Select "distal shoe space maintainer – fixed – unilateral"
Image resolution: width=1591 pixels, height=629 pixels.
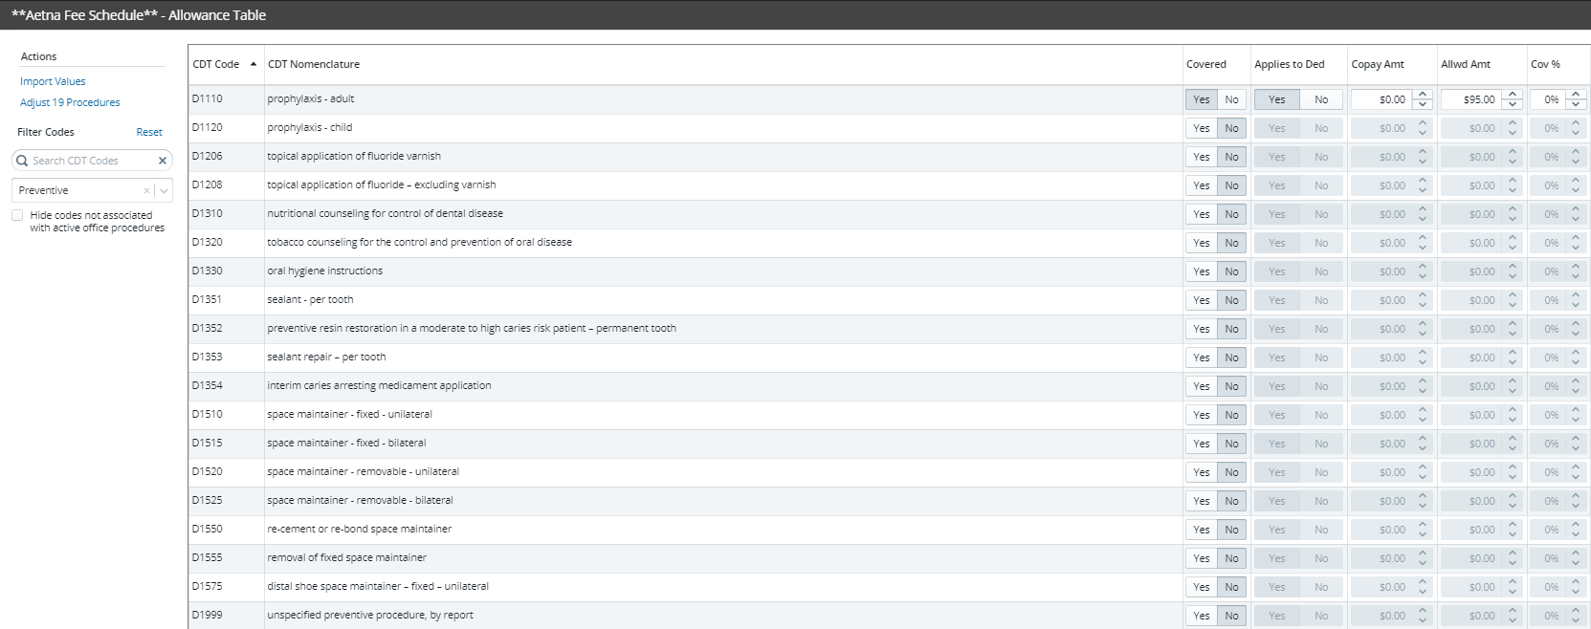[x=378, y=586]
